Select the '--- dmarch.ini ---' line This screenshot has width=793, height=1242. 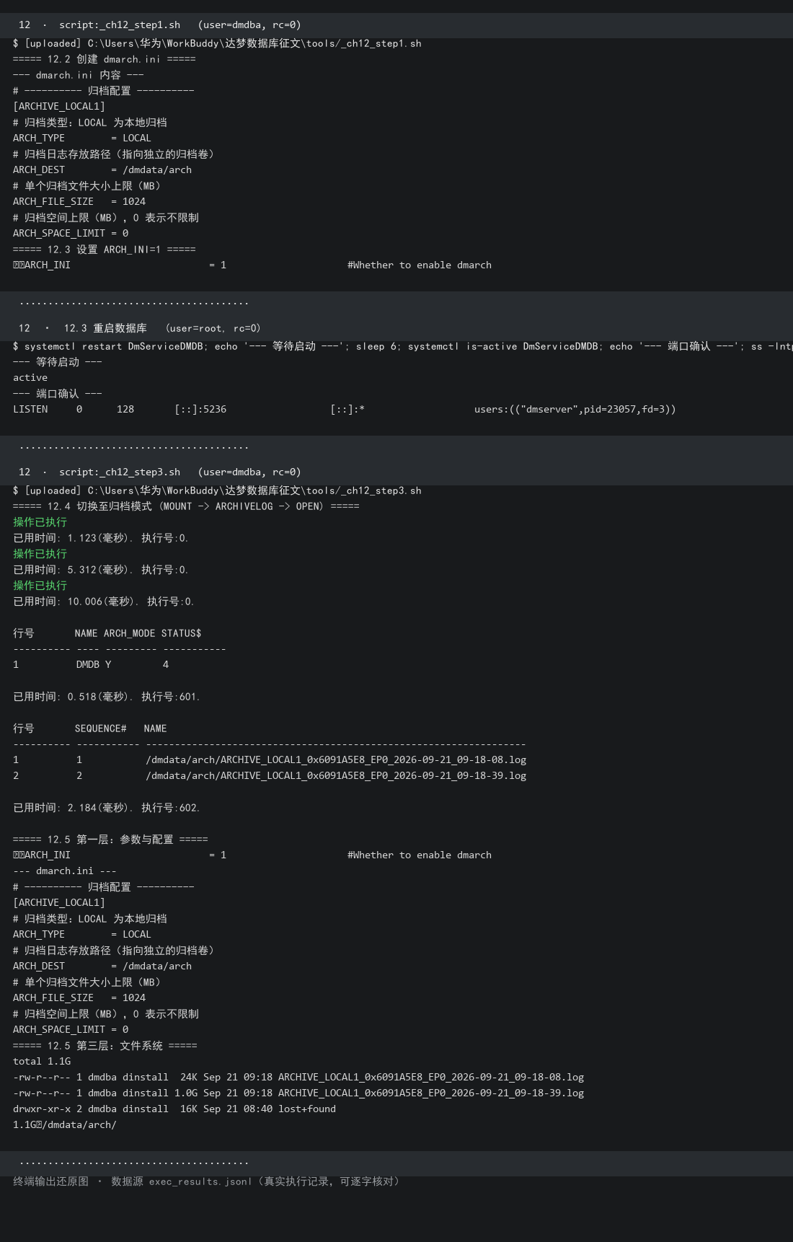[65, 871]
